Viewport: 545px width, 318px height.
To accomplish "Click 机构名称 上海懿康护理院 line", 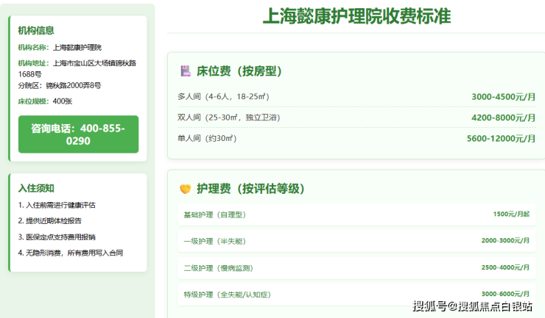I will [x=60, y=48].
